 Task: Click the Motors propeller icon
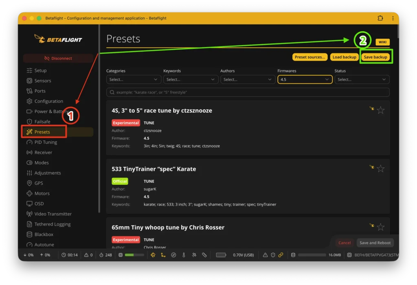tap(29, 193)
